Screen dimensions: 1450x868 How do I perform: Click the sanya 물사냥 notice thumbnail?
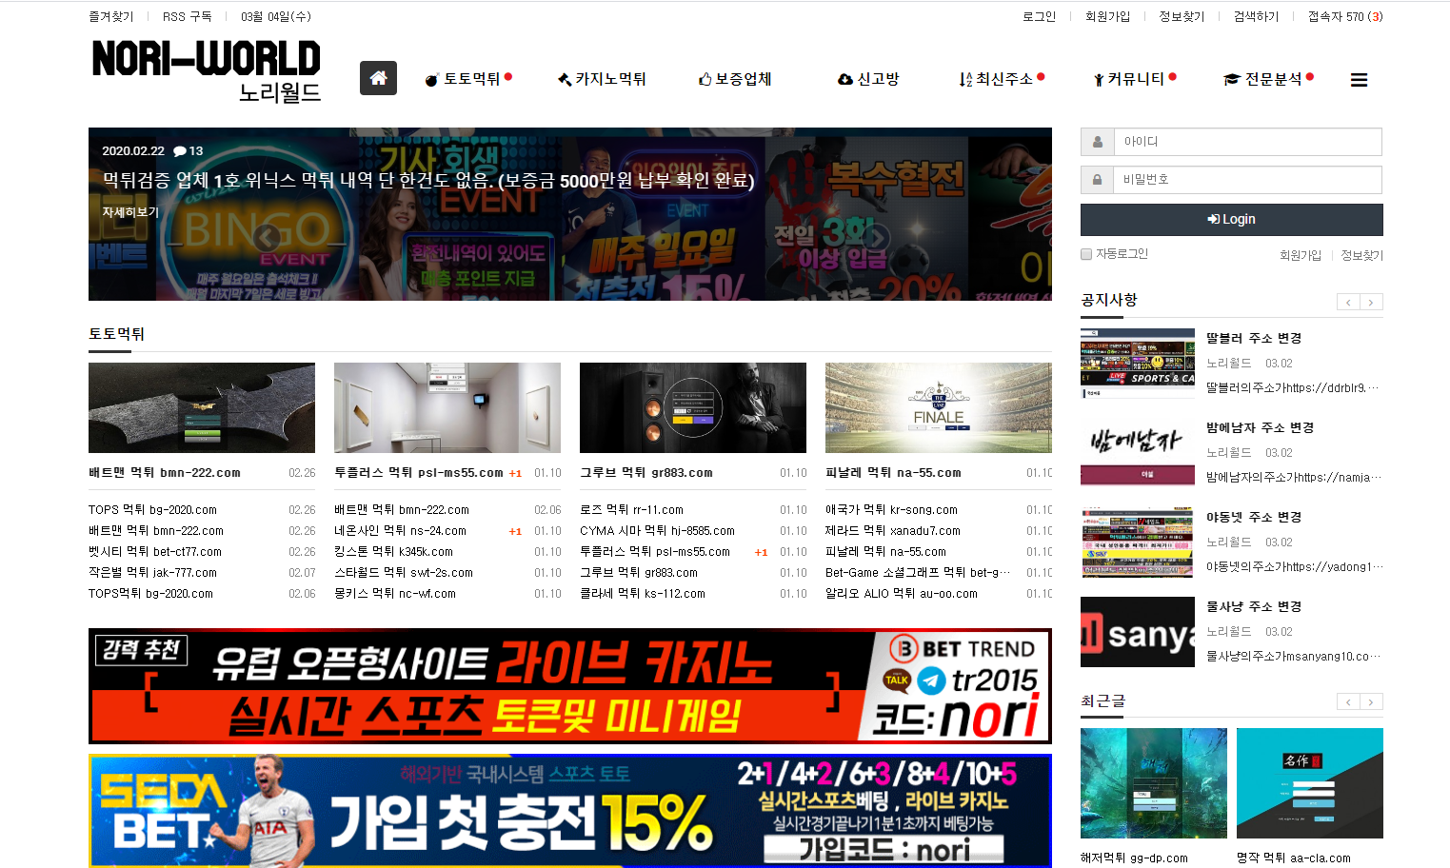coord(1138,632)
